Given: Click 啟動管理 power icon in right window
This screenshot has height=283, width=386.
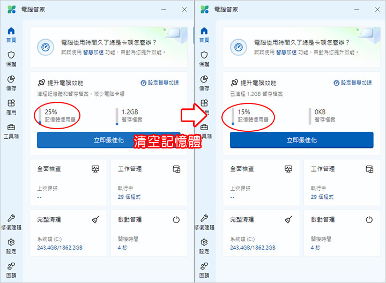Looking at the screenshot, I should point(369,220).
